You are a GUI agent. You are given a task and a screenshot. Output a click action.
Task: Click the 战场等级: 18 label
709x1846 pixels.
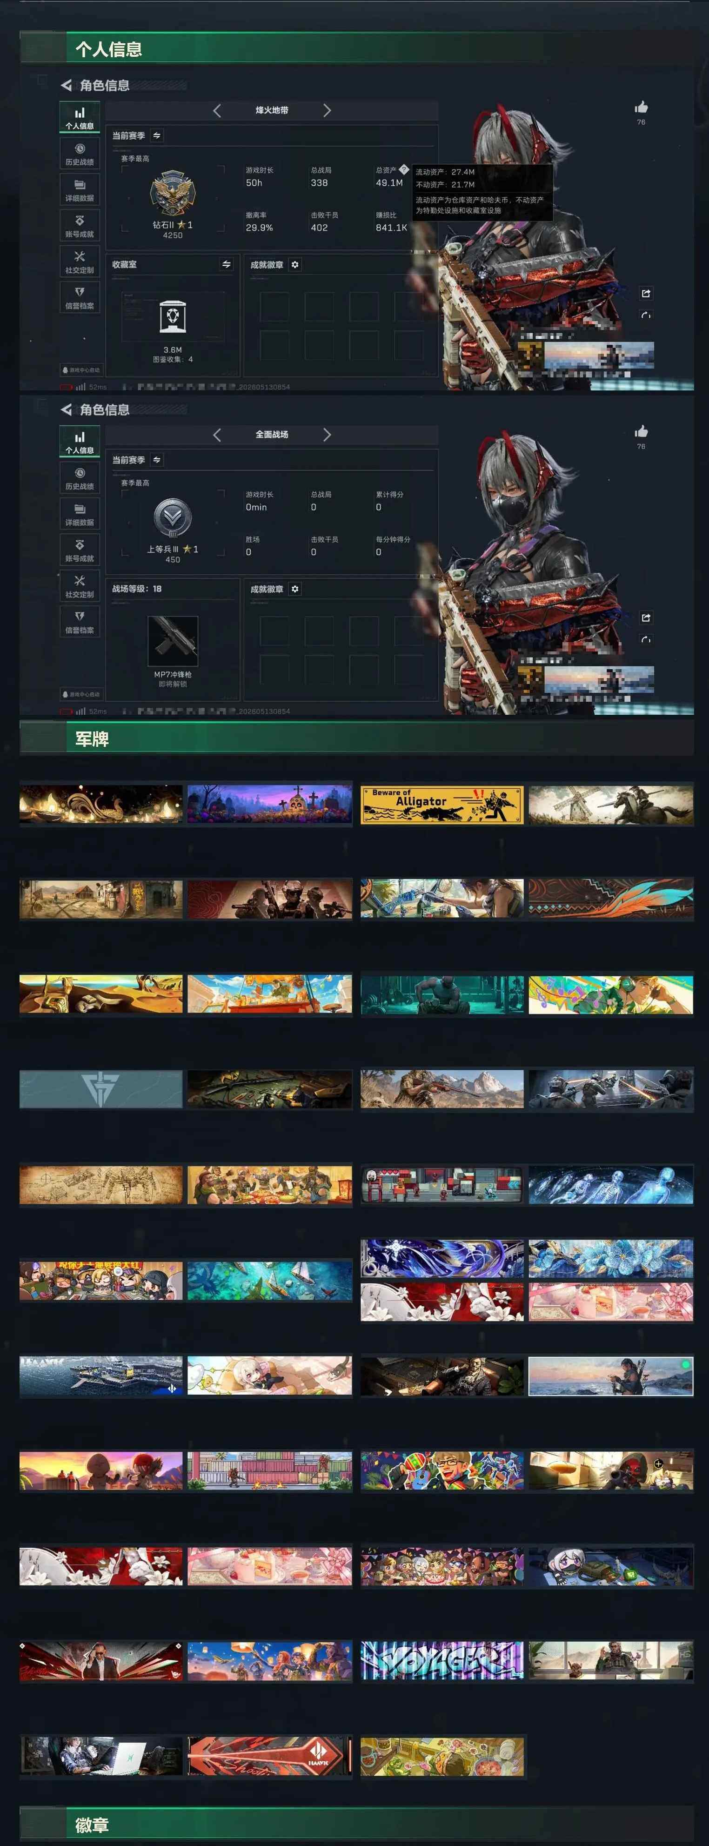click(137, 589)
